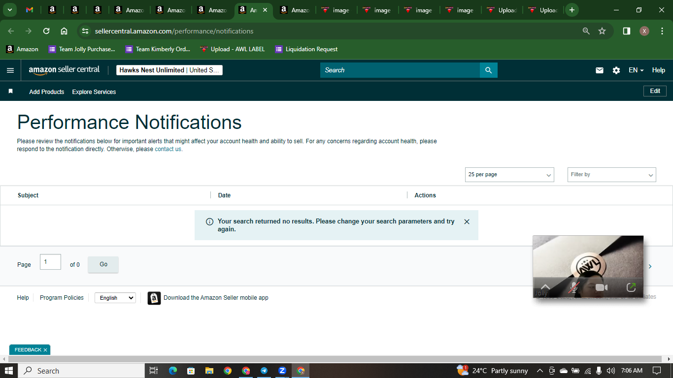The width and height of the screenshot is (673, 378).
Task: Open File Explorer from the taskbar
Action: [209, 371]
